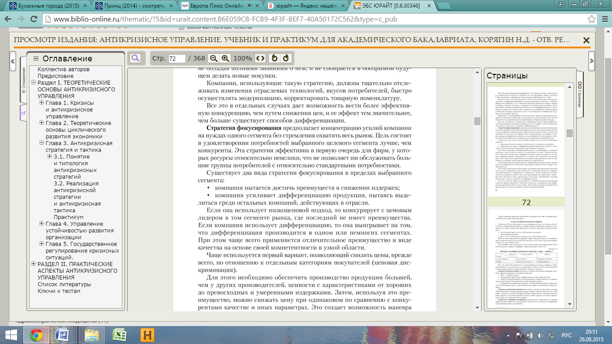The width and height of the screenshot is (612, 344).
Task: Bookmark this page with the star
Action: (591, 20)
